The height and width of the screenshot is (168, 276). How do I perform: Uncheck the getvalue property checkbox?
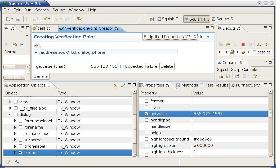point(146,114)
